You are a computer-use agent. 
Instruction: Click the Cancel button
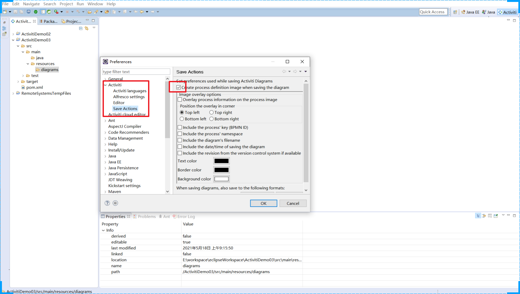click(x=293, y=203)
